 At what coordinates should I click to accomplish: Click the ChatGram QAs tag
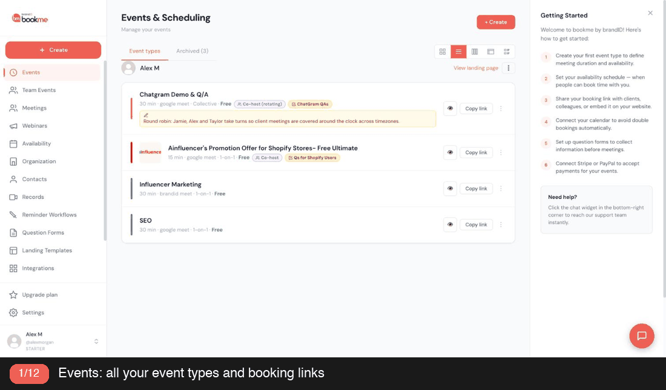(x=310, y=104)
